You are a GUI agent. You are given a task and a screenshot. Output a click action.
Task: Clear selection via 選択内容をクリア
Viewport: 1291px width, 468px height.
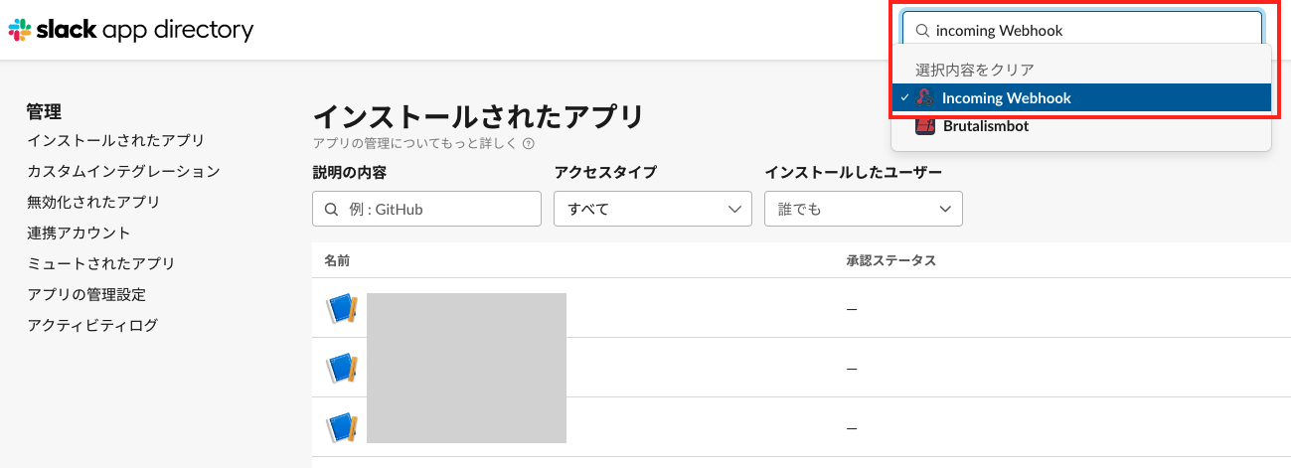point(975,70)
